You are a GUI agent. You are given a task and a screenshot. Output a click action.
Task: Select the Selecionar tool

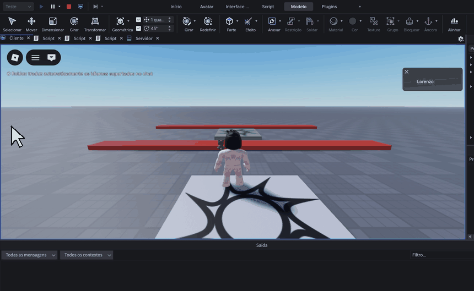tap(12, 24)
